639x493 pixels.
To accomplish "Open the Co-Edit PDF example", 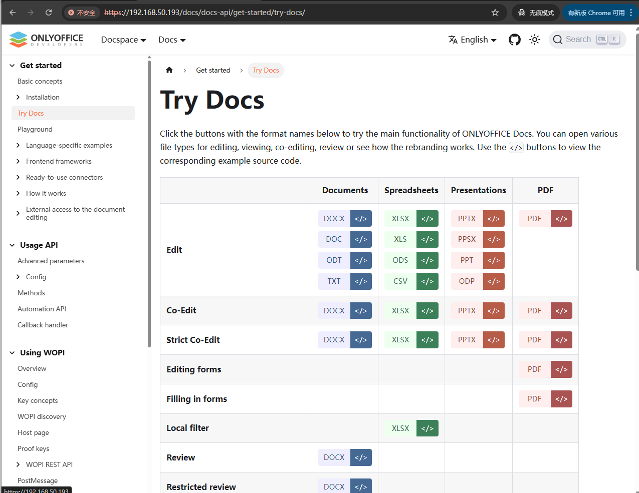I will [x=535, y=311].
